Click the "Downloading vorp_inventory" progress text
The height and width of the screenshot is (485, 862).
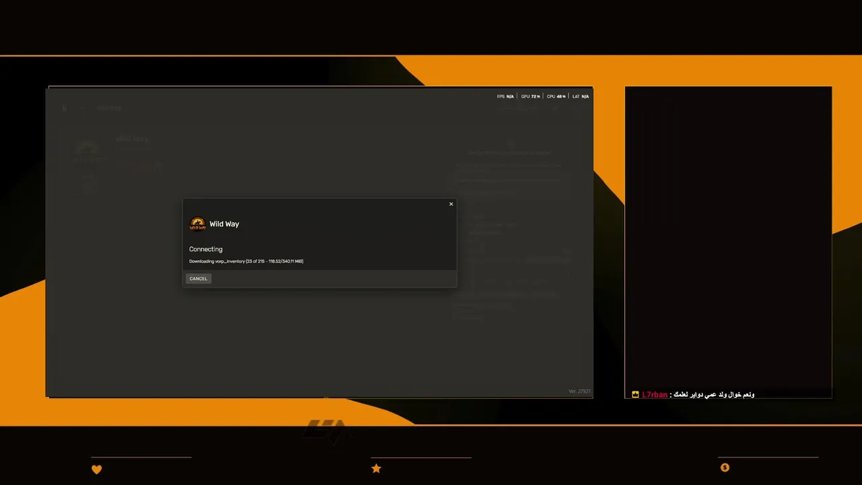pyautogui.click(x=246, y=261)
